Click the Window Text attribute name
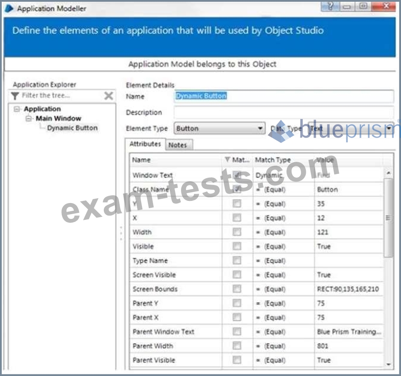 tap(153, 175)
